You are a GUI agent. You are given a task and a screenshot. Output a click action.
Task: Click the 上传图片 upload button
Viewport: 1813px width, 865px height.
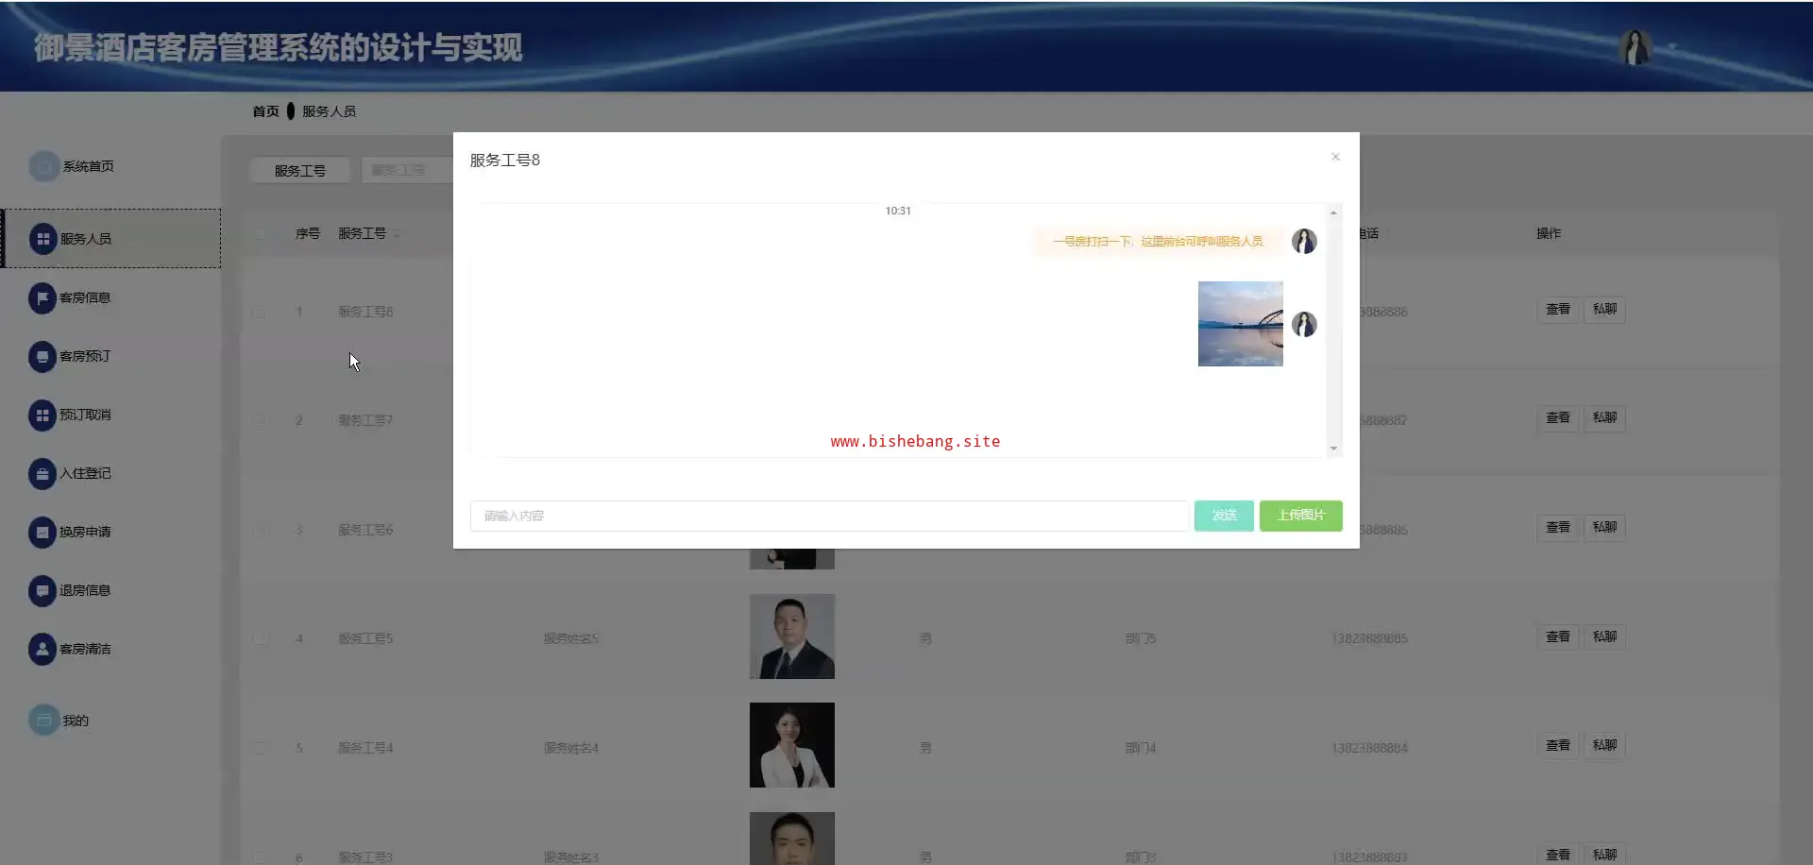[x=1300, y=516]
